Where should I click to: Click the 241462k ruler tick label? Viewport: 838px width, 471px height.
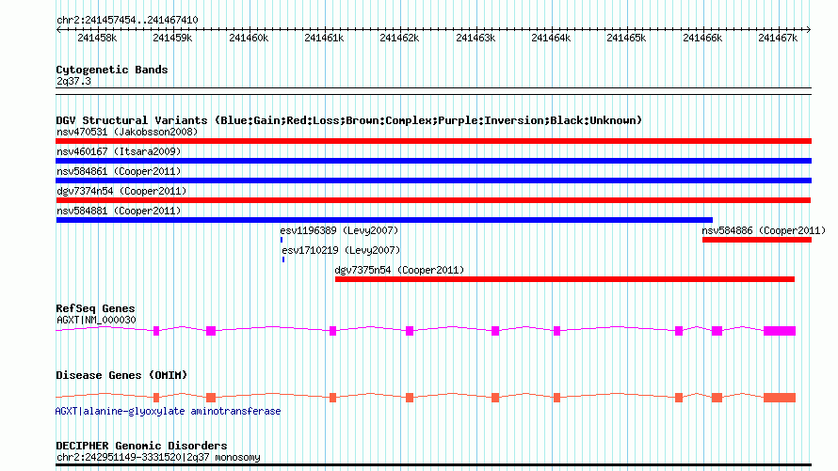pyautogui.click(x=399, y=38)
